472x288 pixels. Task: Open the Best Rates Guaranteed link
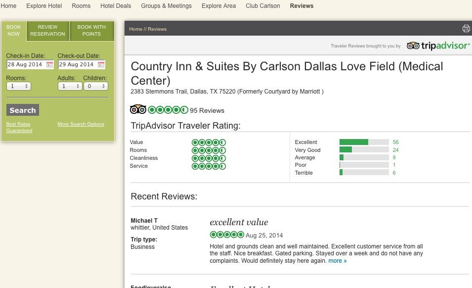point(19,127)
